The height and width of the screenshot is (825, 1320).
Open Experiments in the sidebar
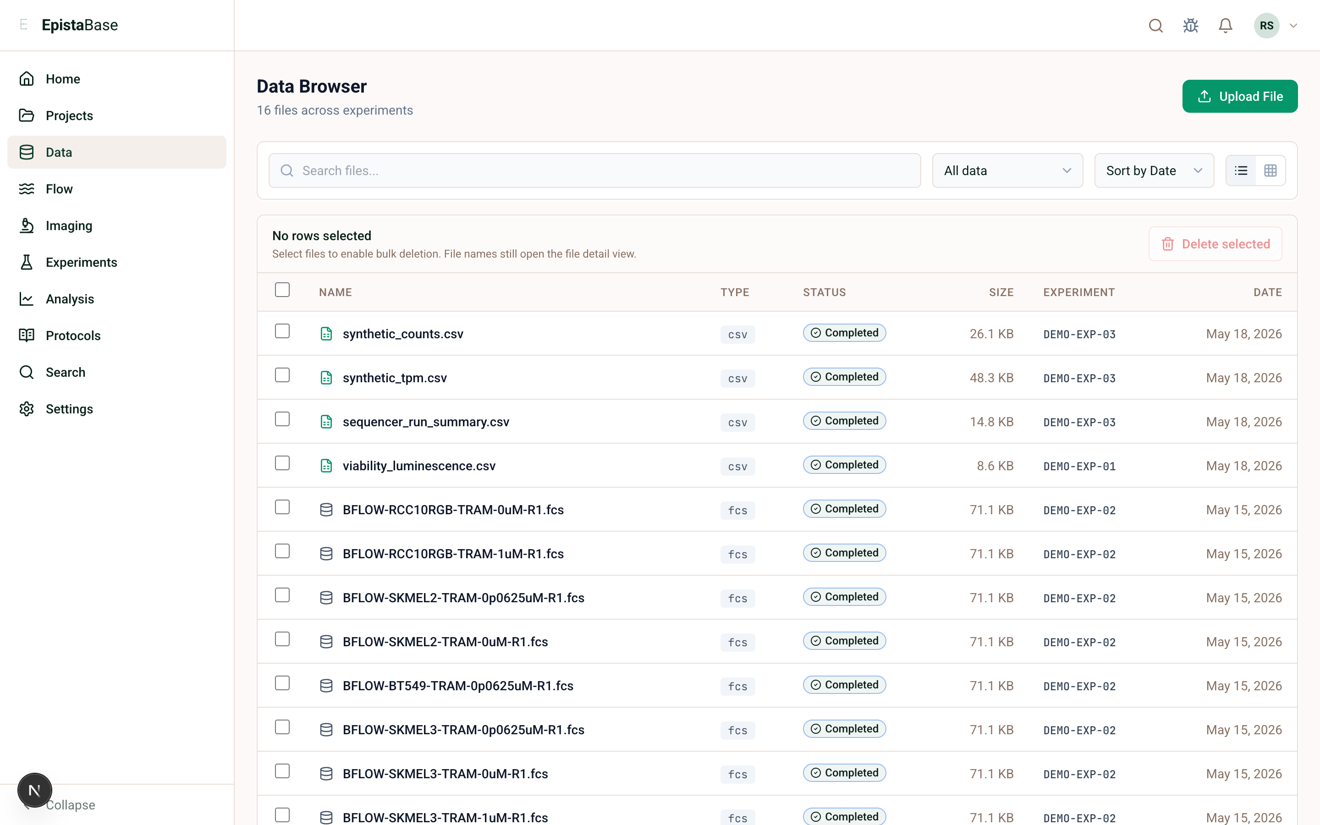117,262
